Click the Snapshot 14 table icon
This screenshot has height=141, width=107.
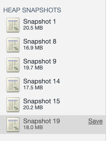point(13,84)
